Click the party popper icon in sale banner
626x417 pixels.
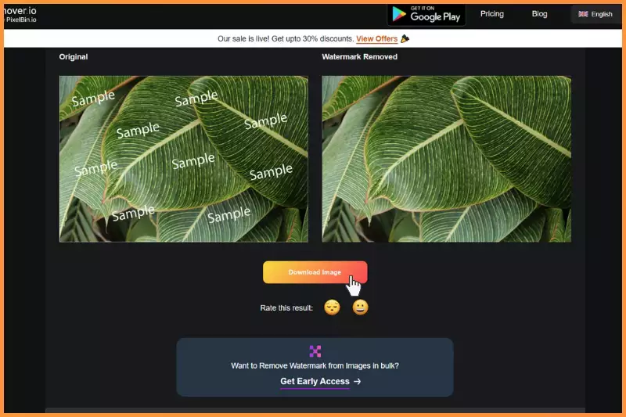tap(405, 38)
